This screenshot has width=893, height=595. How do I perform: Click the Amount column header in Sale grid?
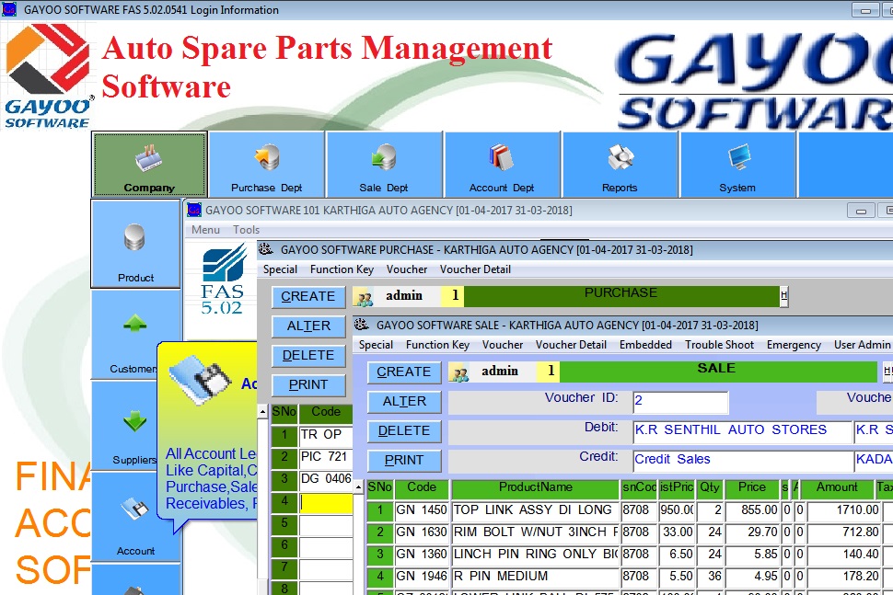tap(836, 488)
